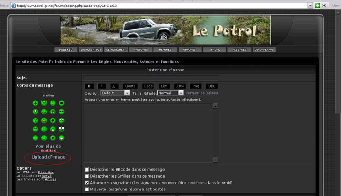The height and width of the screenshot is (196, 341).
Task: Apply italic with the i button
Action: tap(101, 86)
